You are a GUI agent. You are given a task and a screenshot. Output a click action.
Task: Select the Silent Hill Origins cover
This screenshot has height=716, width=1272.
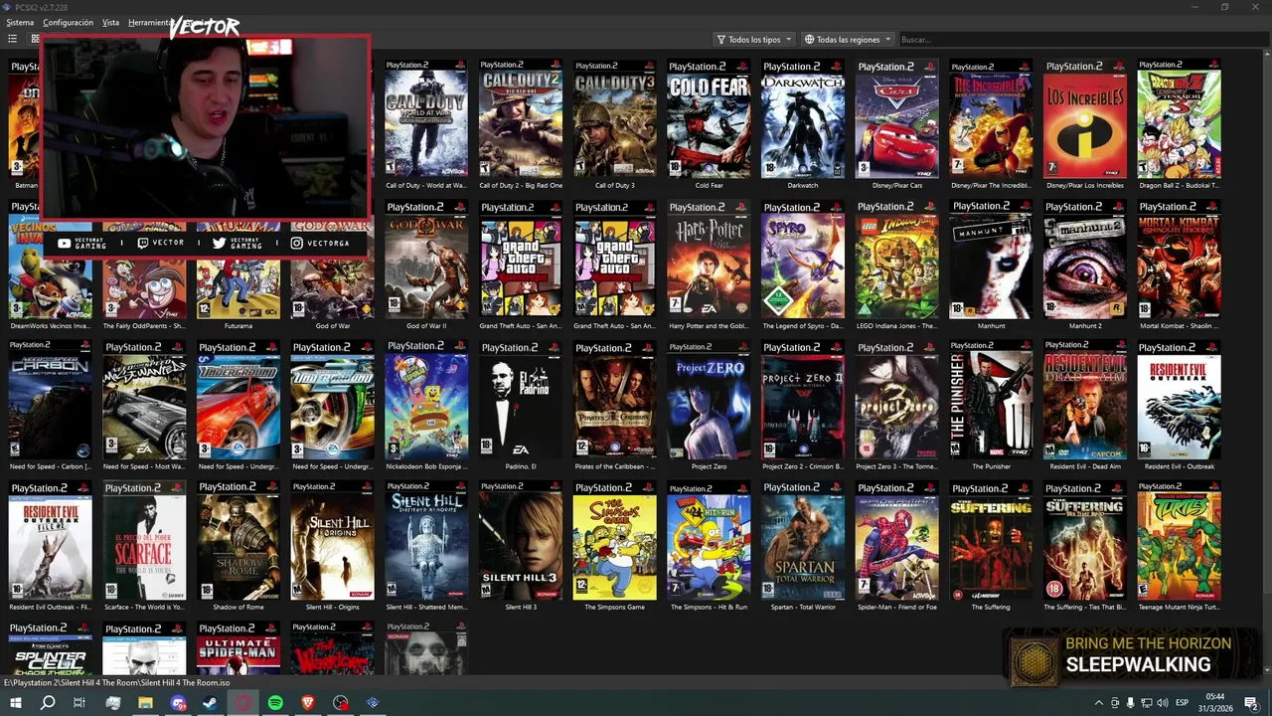pos(332,541)
